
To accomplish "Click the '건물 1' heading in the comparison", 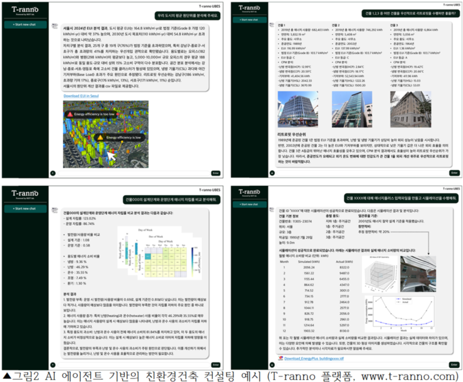I will [281, 25].
